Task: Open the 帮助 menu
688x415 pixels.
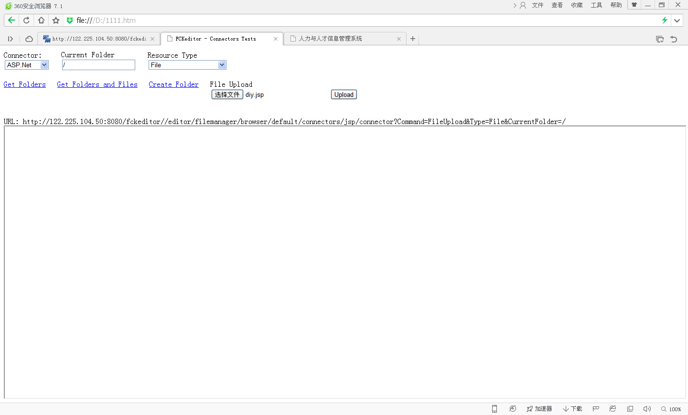Action: coord(616,5)
